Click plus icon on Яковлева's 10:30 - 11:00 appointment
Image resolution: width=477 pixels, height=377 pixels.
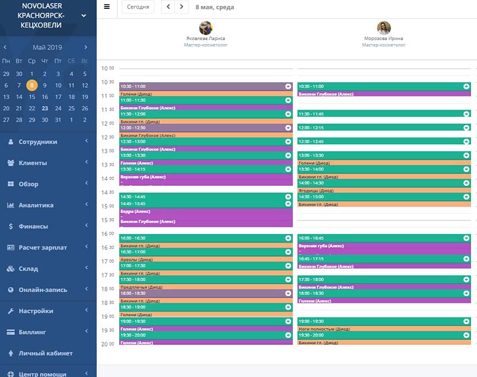pyautogui.click(x=288, y=86)
